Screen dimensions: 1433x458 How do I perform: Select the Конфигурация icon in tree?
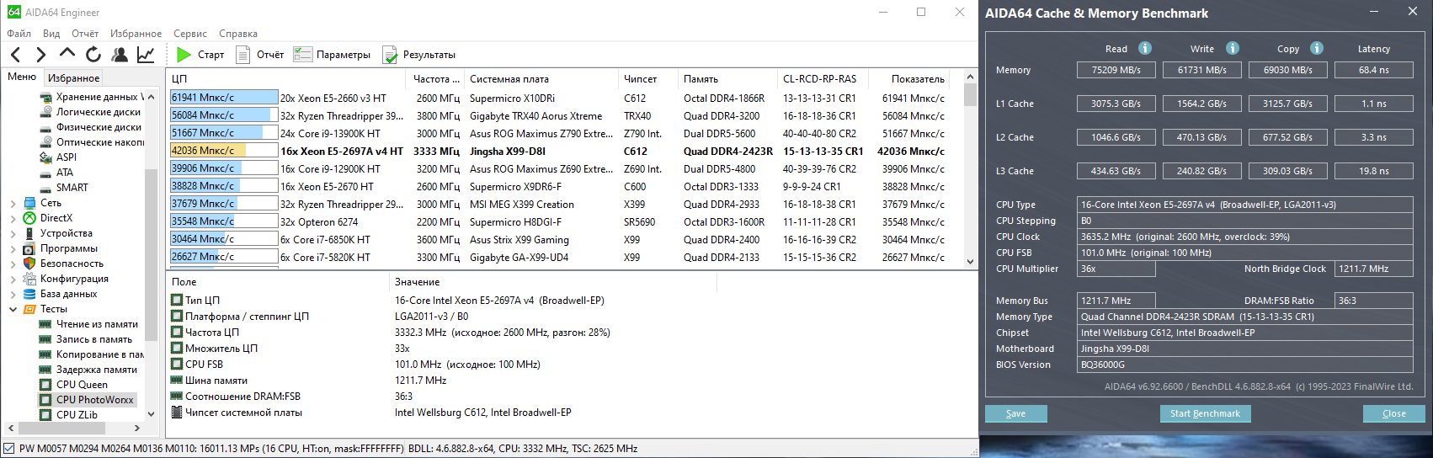coord(29,279)
